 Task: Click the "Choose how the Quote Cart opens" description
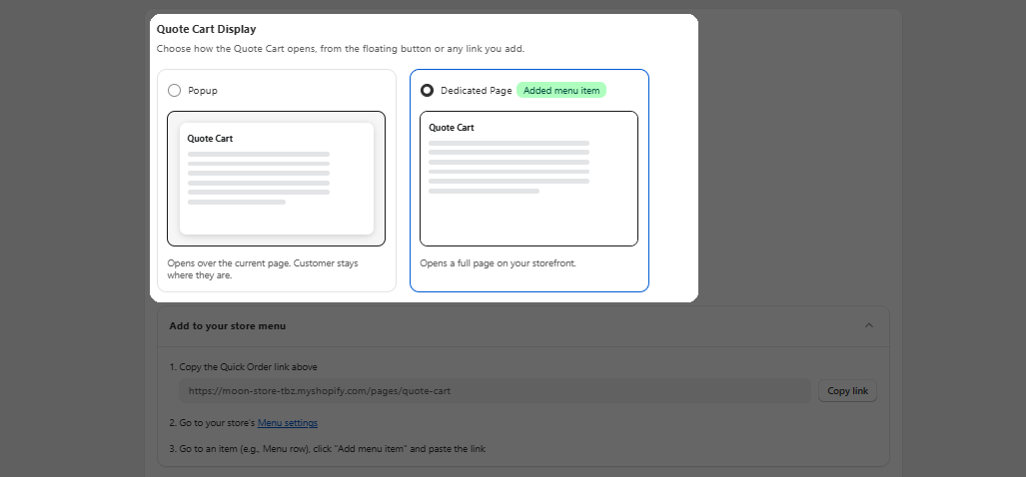coord(341,48)
